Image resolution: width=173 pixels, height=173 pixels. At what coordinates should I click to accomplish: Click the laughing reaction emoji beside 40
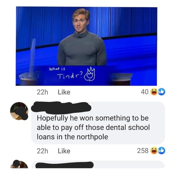154,92
